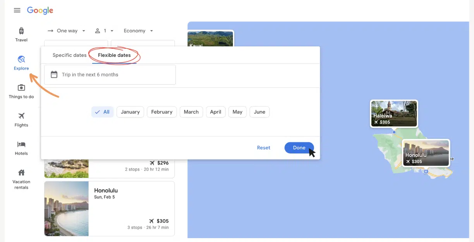Select the March month chip
Image resolution: width=474 pixels, height=242 pixels.
click(191, 112)
